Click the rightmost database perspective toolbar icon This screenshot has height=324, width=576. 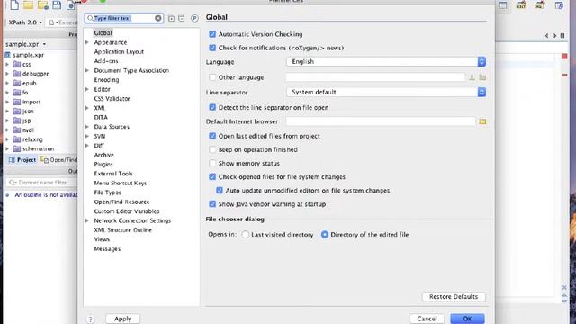[559, 5]
